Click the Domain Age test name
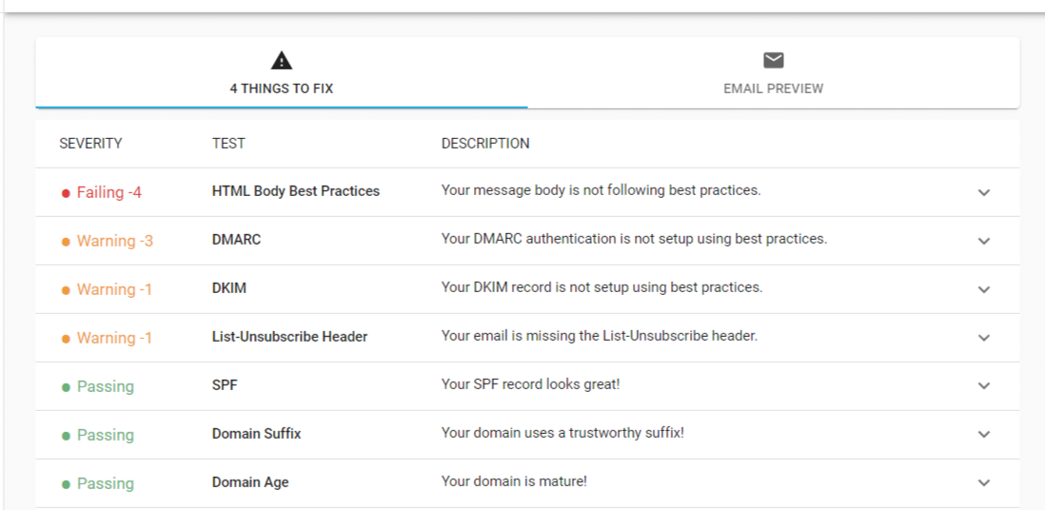The height and width of the screenshot is (510, 1045). 250,482
